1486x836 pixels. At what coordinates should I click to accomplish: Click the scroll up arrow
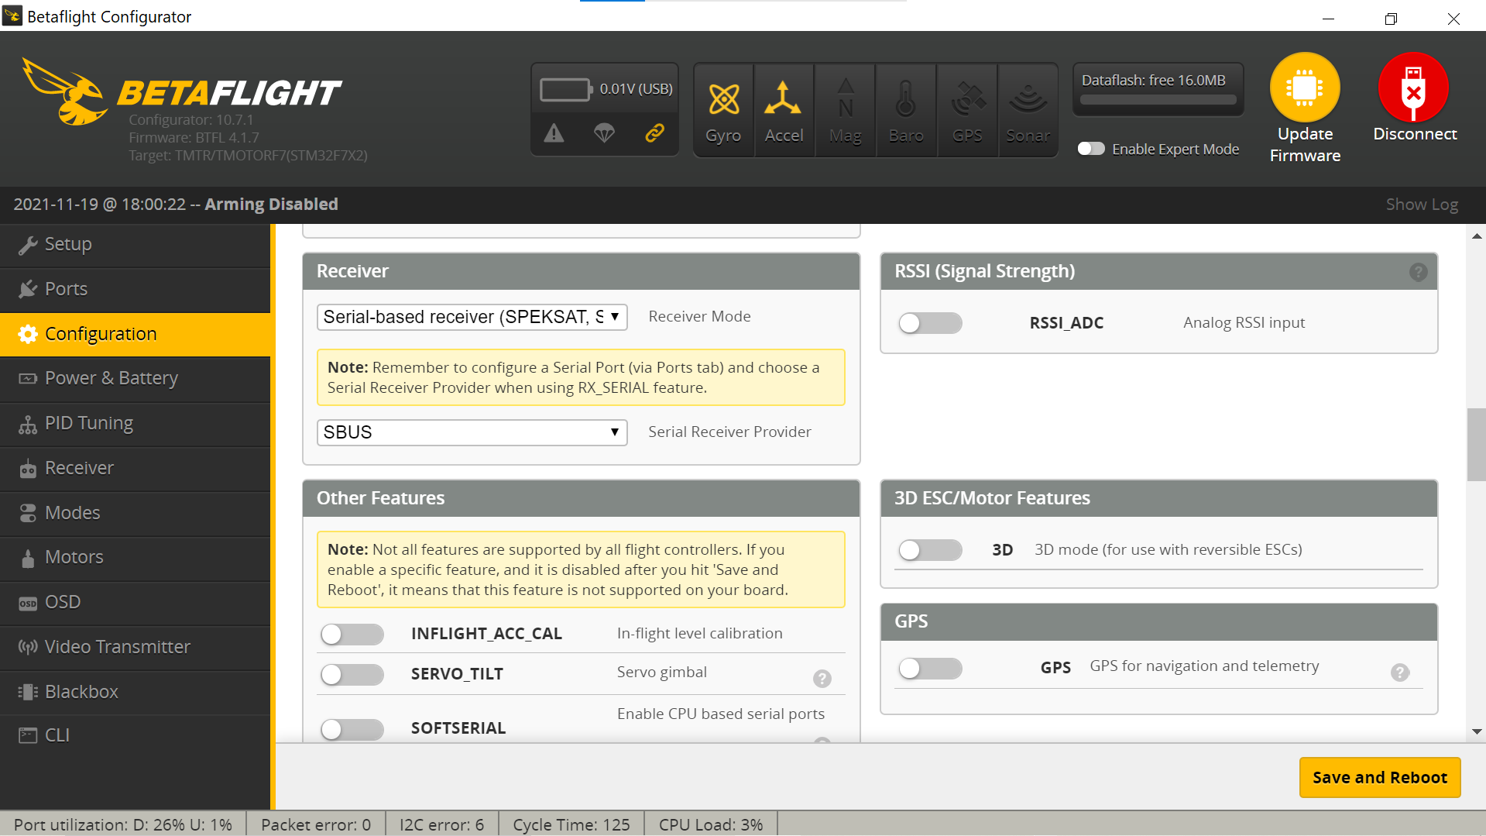tap(1477, 236)
